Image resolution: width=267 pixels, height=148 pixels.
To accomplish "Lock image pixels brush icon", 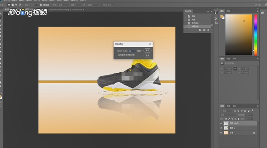I will pyautogui.click(x=229, y=119).
